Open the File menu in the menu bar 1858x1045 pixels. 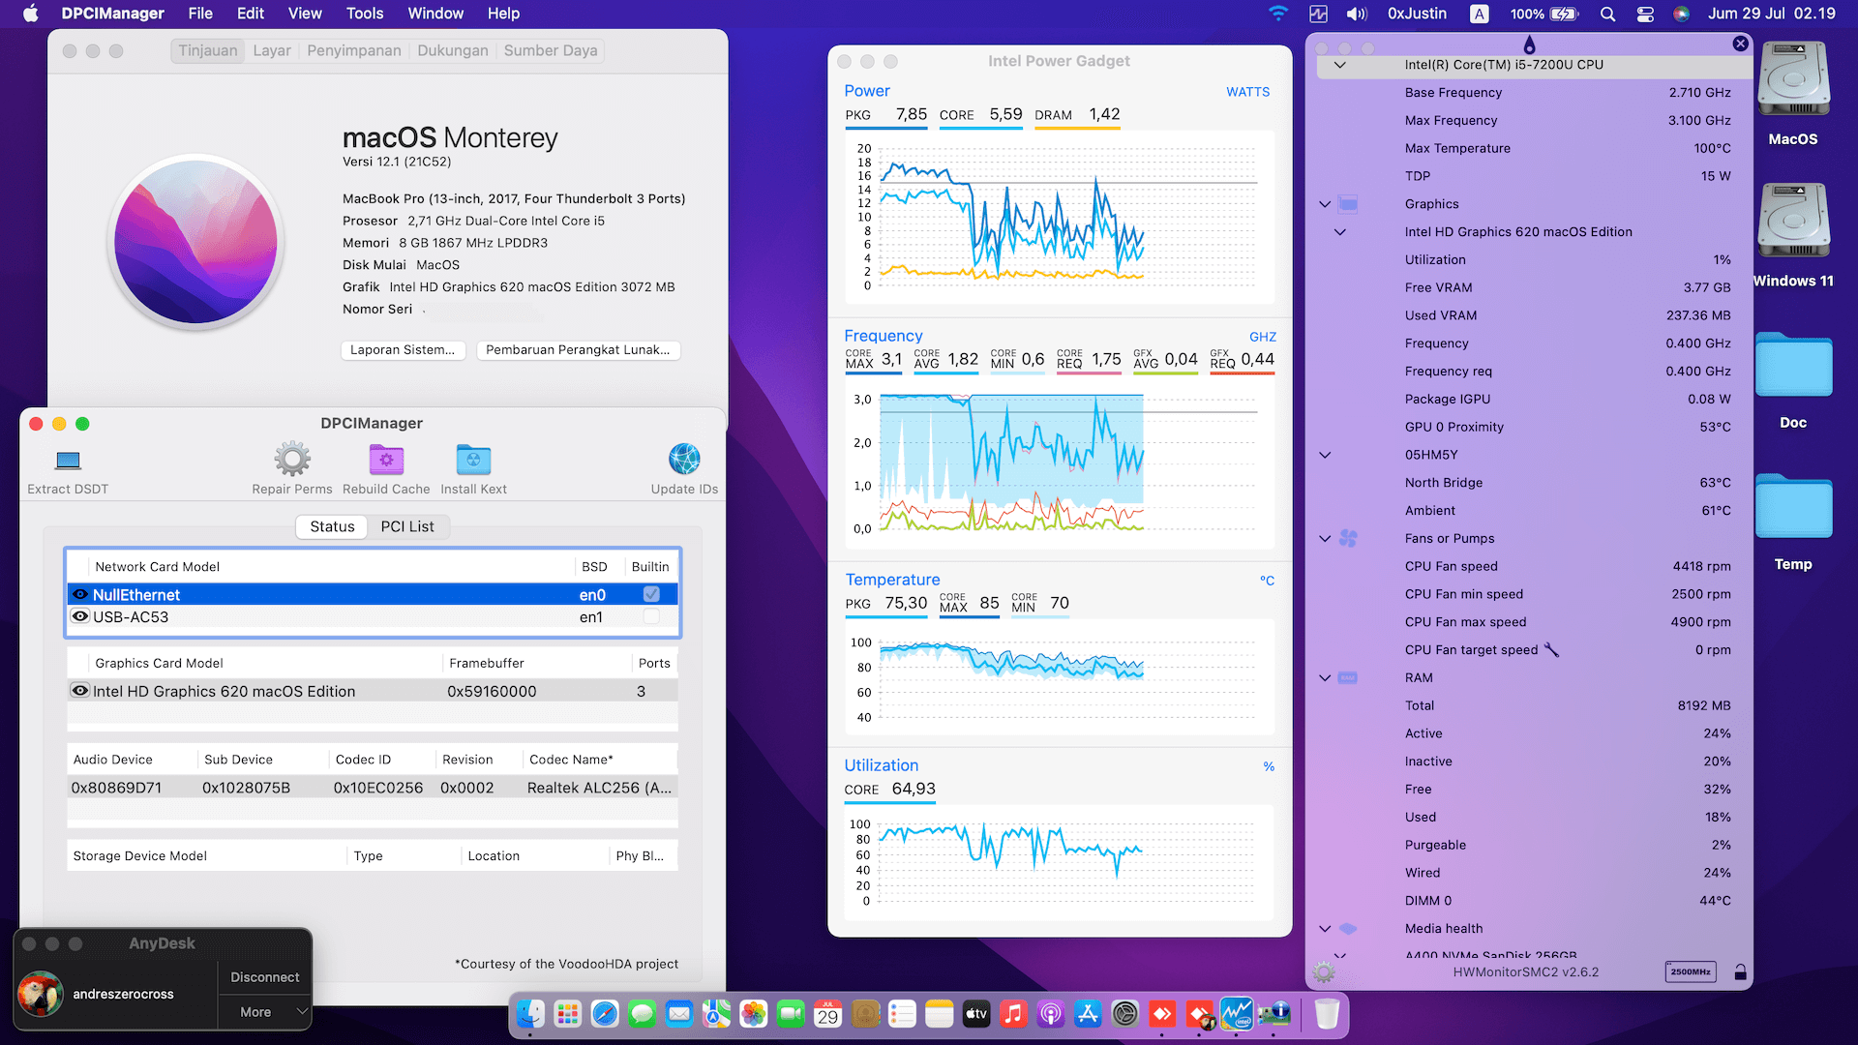(200, 14)
